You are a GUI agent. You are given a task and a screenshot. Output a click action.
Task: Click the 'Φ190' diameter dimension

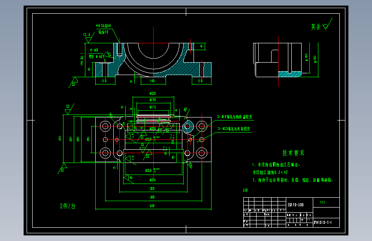(153, 100)
